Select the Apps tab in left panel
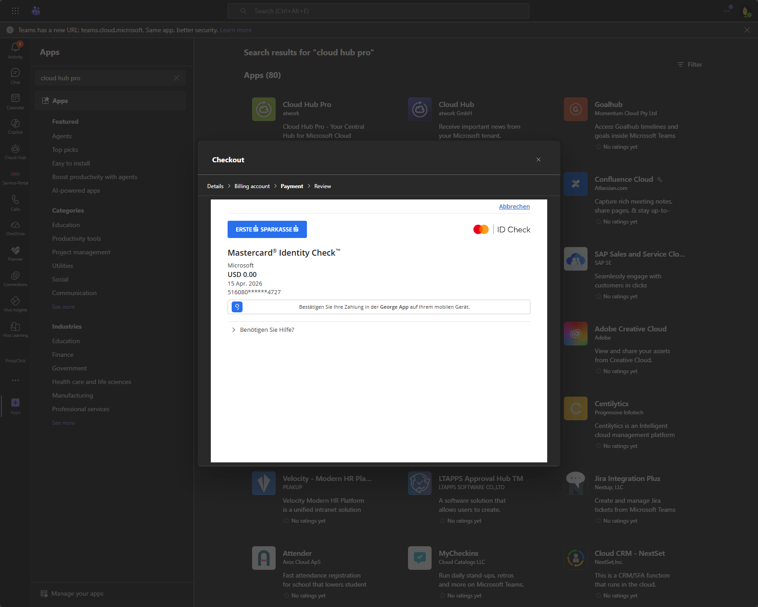Image resolution: width=758 pixels, height=607 pixels. pos(111,101)
